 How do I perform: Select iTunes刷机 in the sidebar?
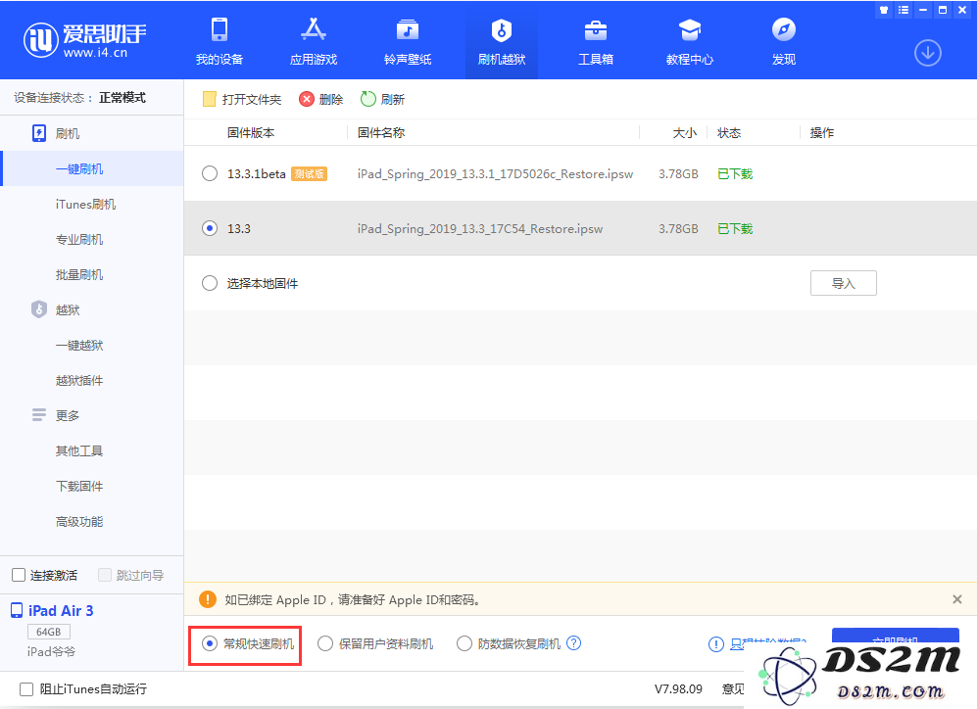[x=85, y=204]
